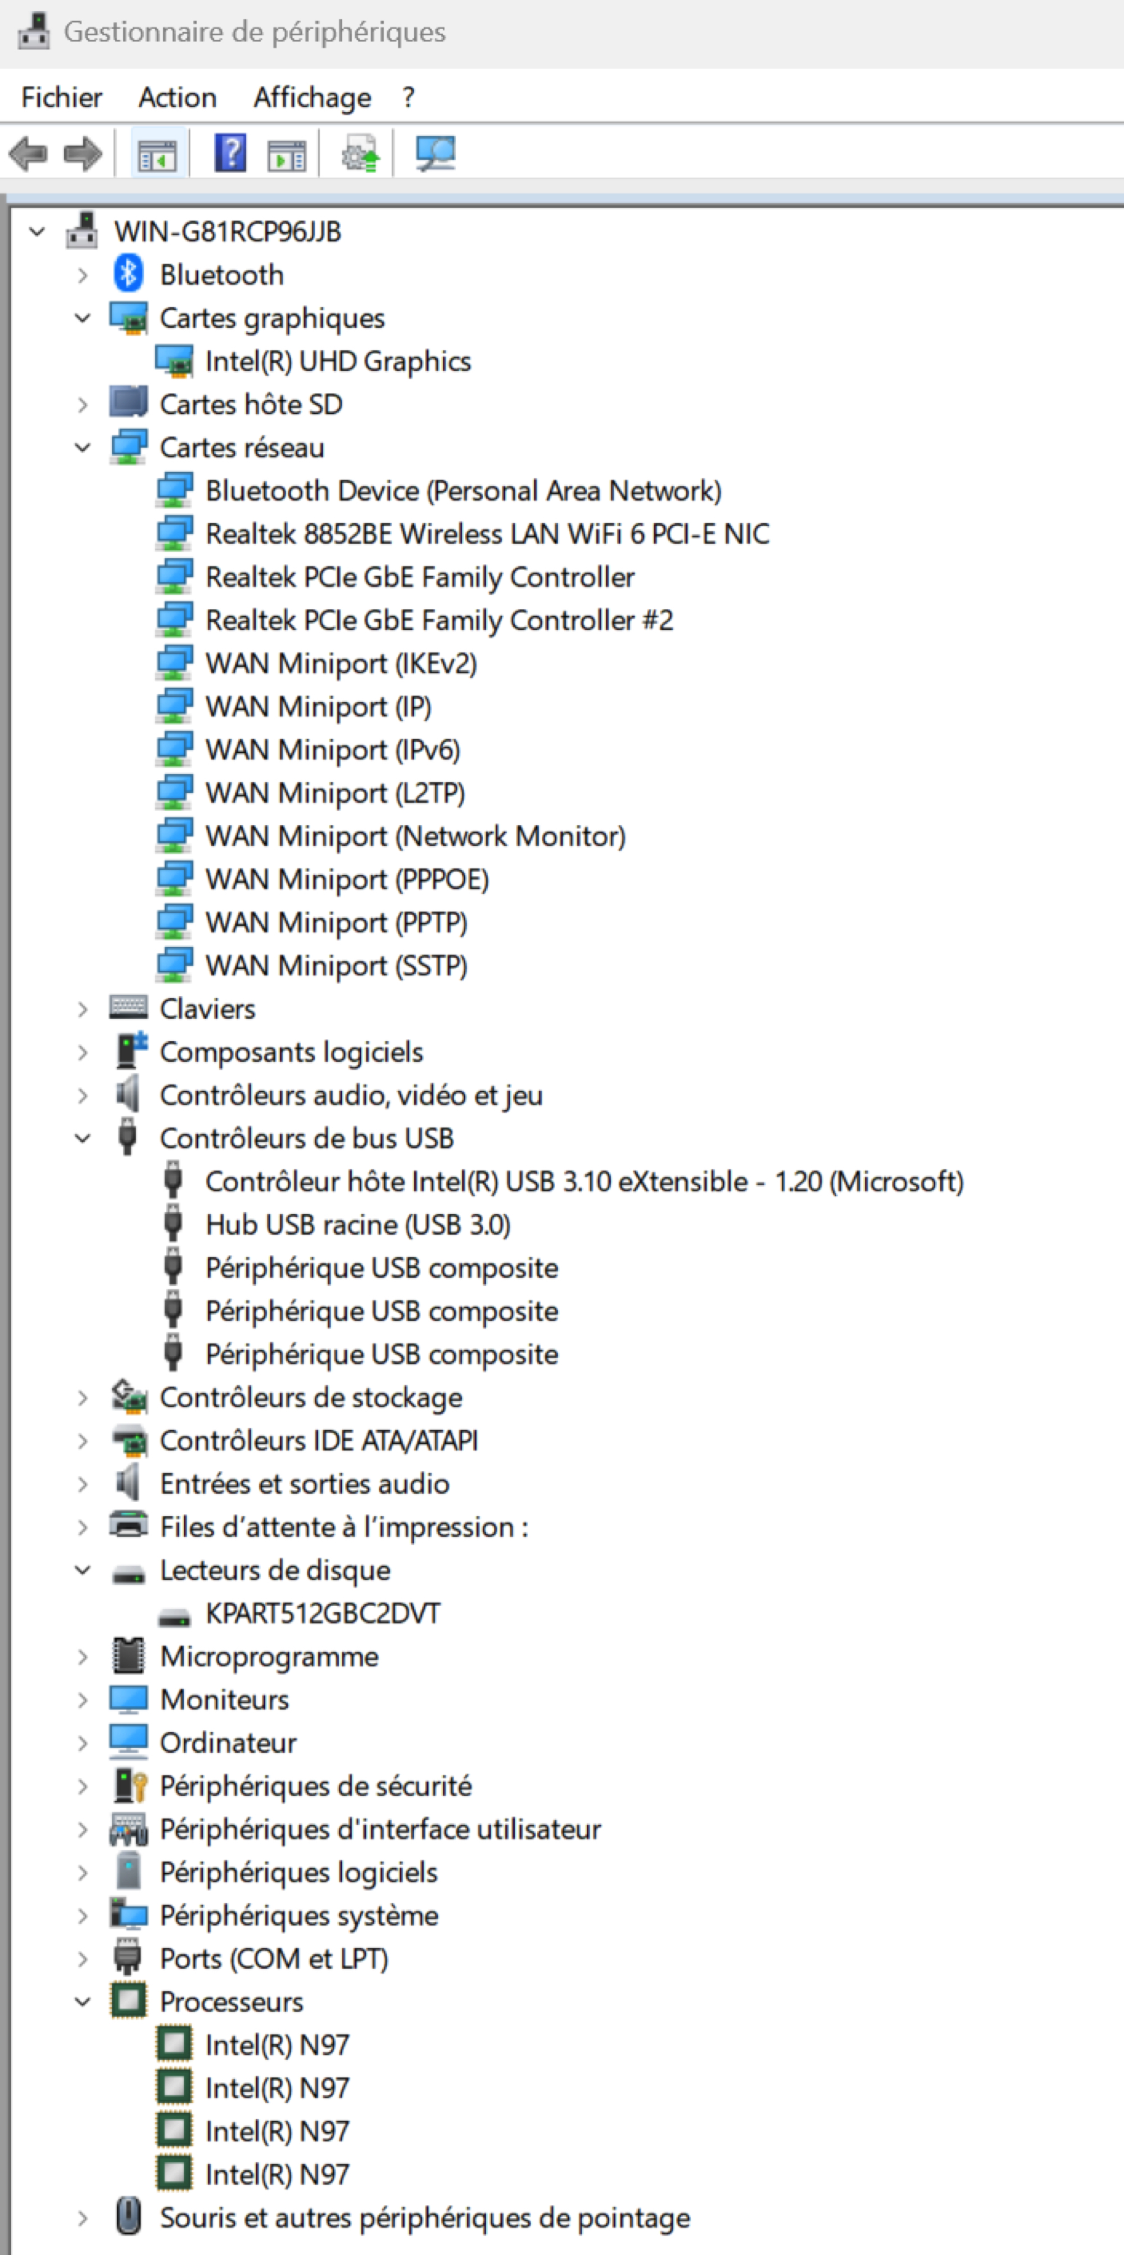The width and height of the screenshot is (1124, 2255).
Task: Open the Affichage menu
Action: point(312,97)
